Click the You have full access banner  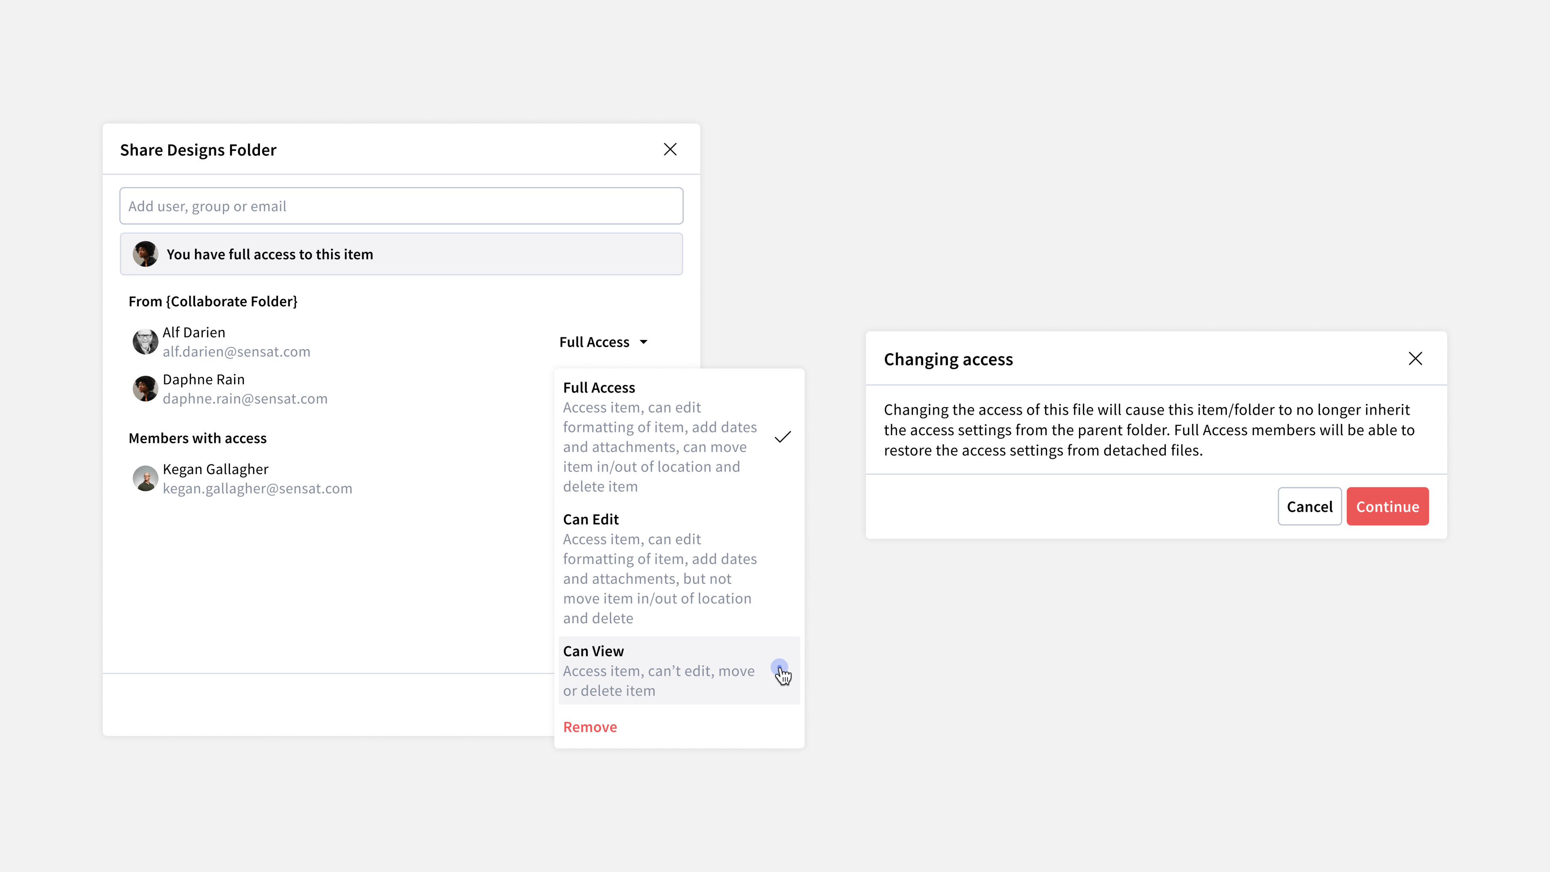(401, 254)
